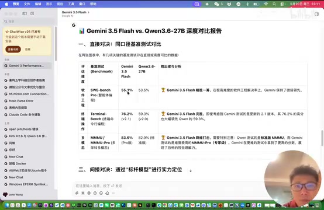Click Google G avatar on the message
324x210 pixels.
coord(74,25)
